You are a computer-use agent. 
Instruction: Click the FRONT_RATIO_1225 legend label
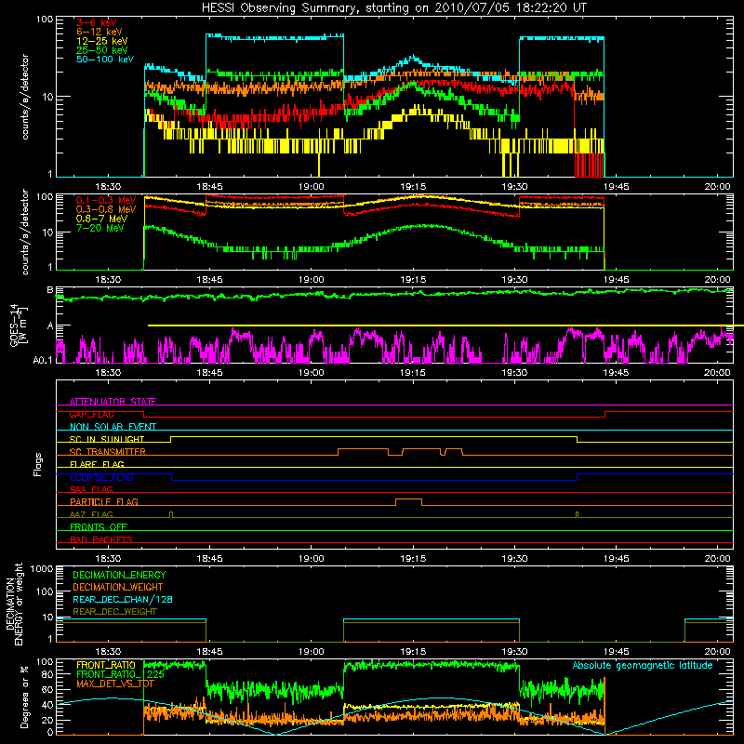[120, 674]
